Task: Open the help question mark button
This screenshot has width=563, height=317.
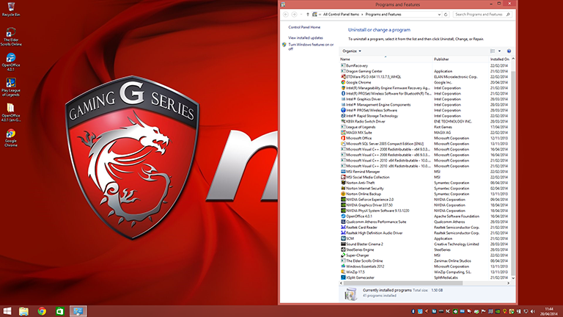Action: 509,51
